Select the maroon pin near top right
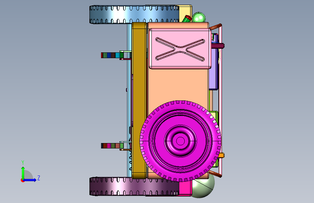Viewport: 314px width, 203px height. 218,46
